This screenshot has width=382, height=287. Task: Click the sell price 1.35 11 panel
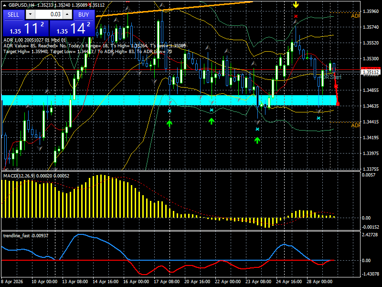[26, 28]
